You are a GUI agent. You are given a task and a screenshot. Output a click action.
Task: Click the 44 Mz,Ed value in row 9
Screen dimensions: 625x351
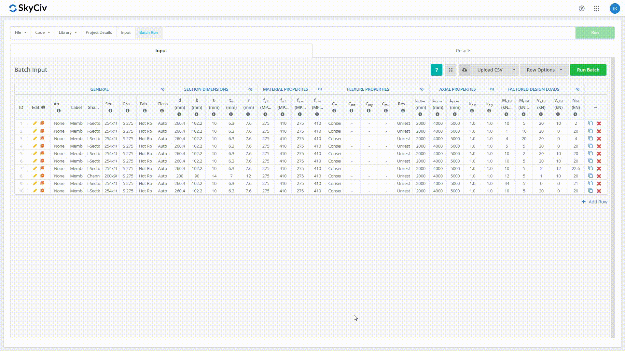point(507,184)
